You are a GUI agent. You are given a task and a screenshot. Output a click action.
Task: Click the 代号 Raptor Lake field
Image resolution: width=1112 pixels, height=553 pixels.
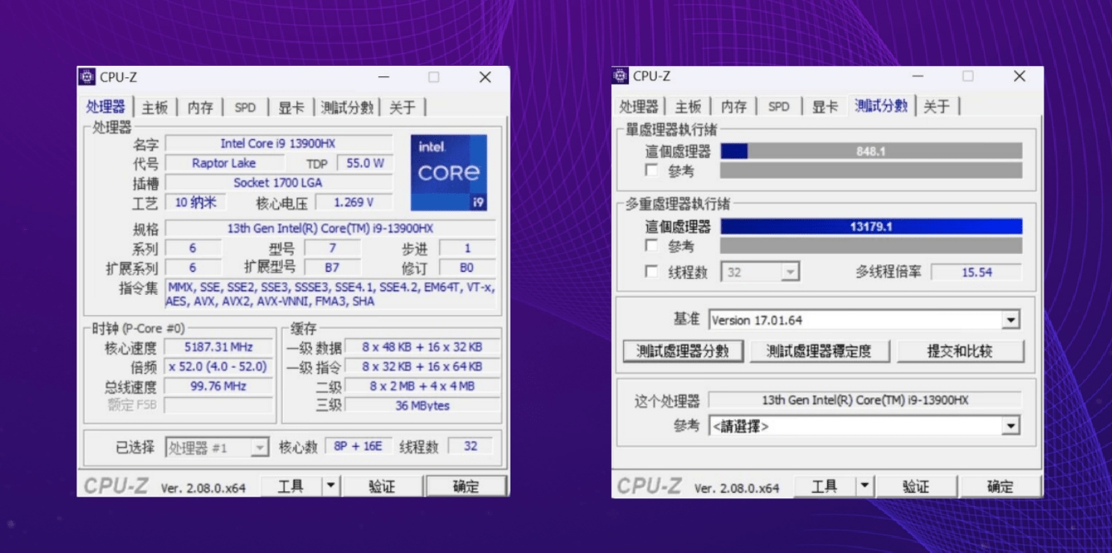click(x=224, y=163)
